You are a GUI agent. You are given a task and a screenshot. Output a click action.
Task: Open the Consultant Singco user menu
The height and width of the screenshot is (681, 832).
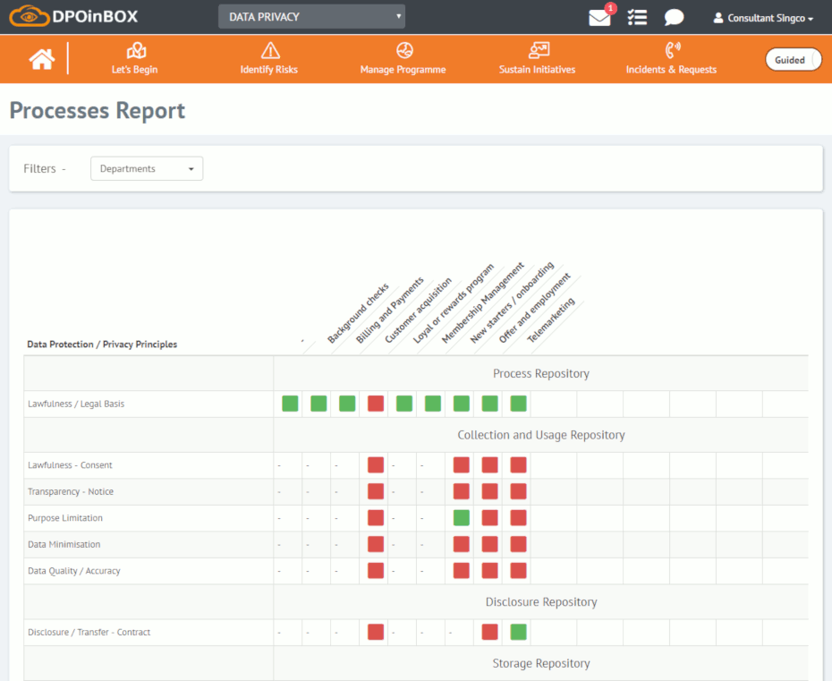coord(763,18)
